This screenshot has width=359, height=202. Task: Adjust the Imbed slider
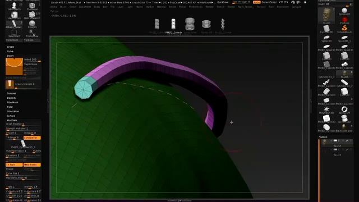[32, 60]
